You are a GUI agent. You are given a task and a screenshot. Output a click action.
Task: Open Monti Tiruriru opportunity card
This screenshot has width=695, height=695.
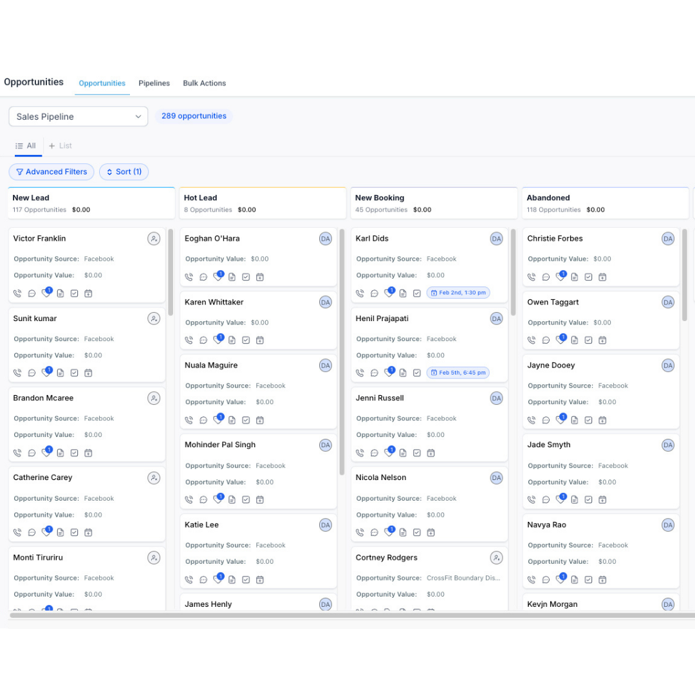(x=87, y=579)
